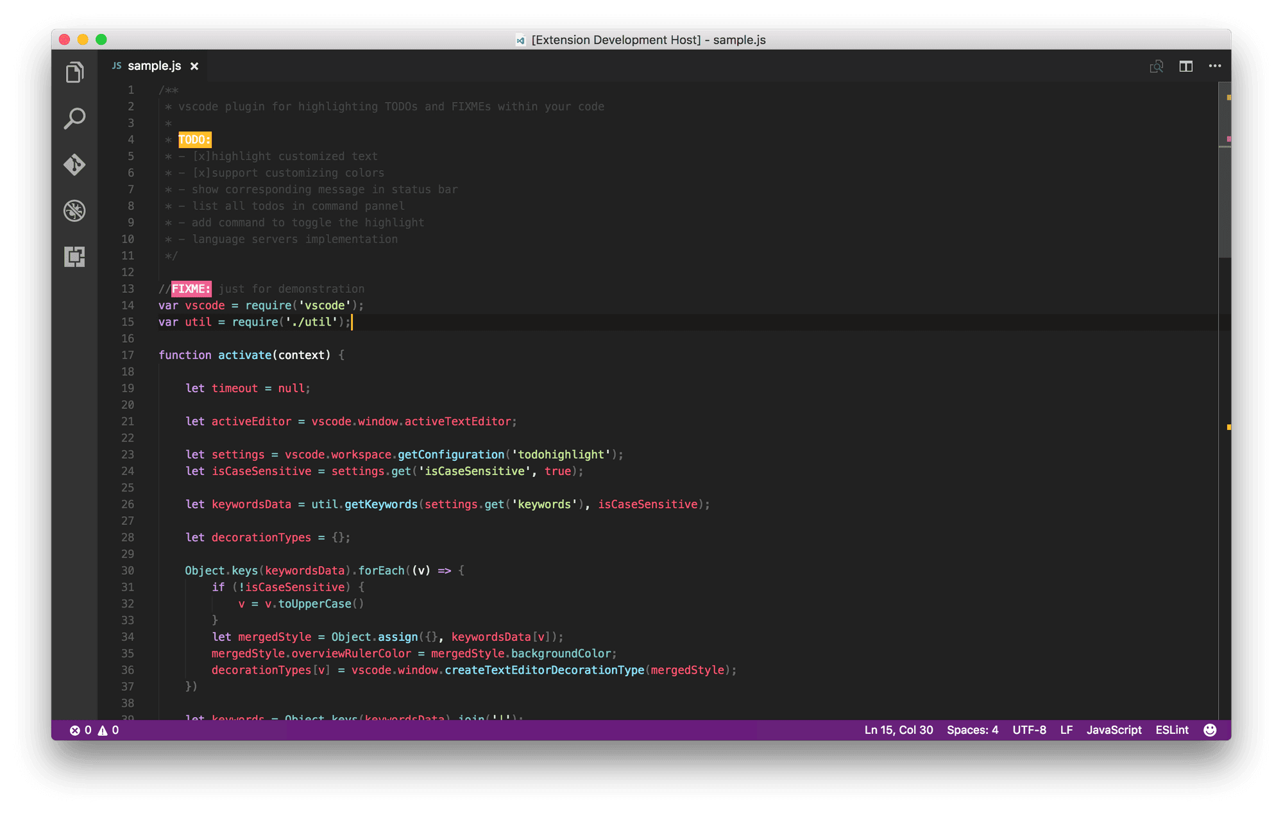Click line number 17
1283x814 pixels.
127,355
